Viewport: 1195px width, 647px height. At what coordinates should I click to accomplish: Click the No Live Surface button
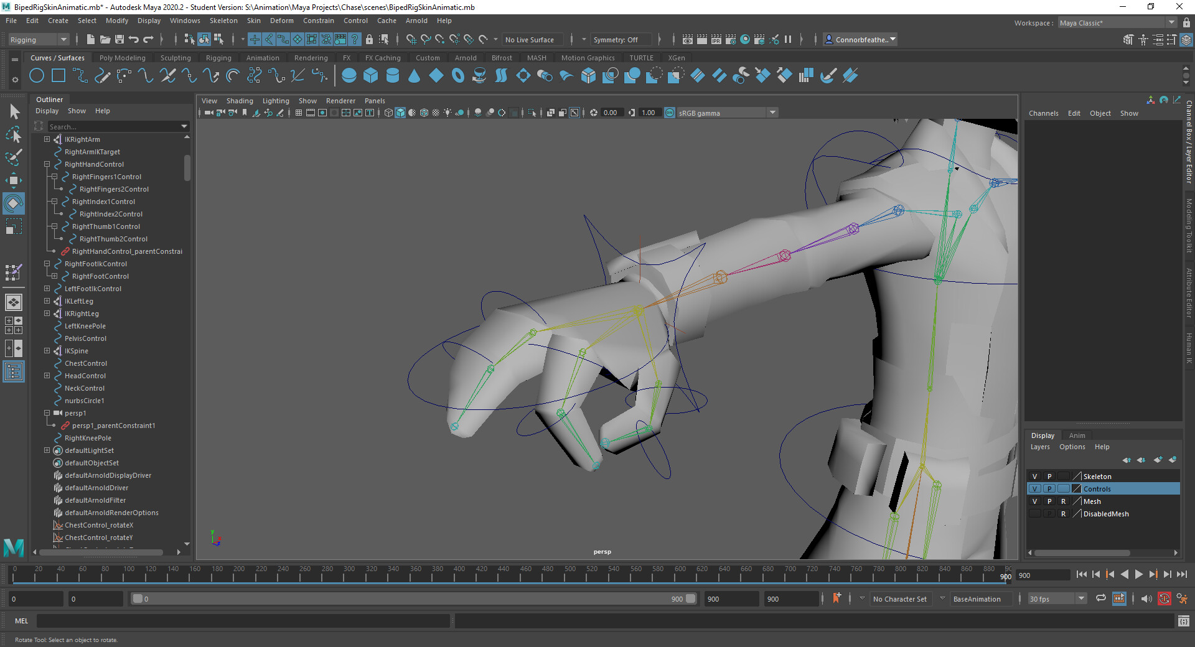pyautogui.click(x=532, y=39)
